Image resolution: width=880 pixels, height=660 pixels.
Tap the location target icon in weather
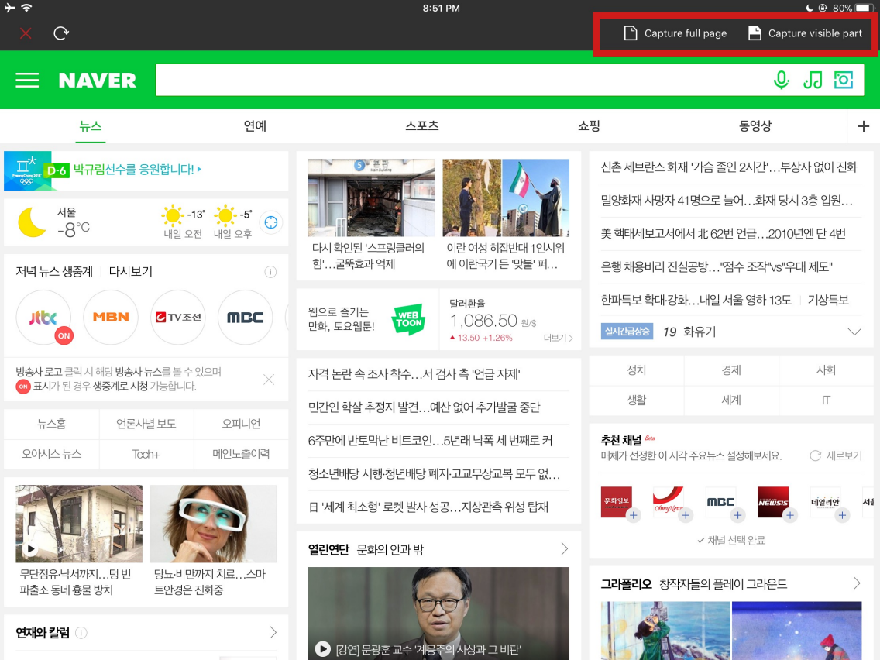click(x=271, y=222)
